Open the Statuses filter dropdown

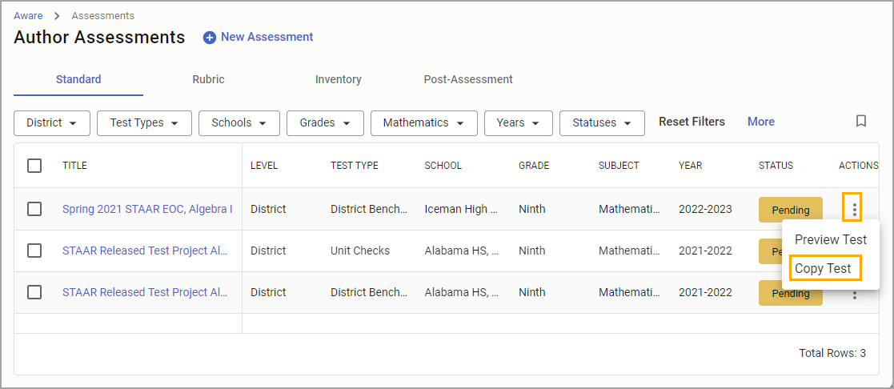(601, 122)
